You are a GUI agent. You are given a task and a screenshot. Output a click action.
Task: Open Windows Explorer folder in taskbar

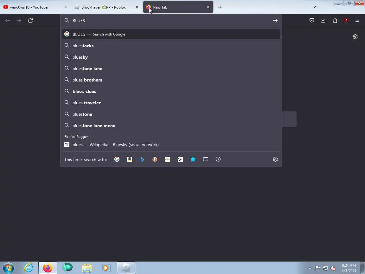tap(87, 268)
